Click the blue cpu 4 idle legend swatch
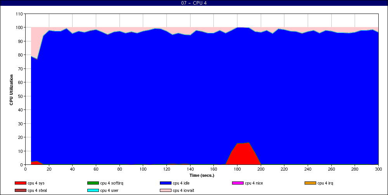Screen dimensions: 388x195 coord(166,183)
